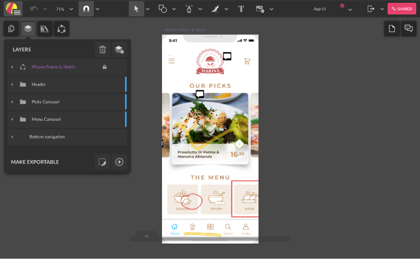
Task: Click the slice tool icon beside Make Exportable
Action: coord(102,162)
